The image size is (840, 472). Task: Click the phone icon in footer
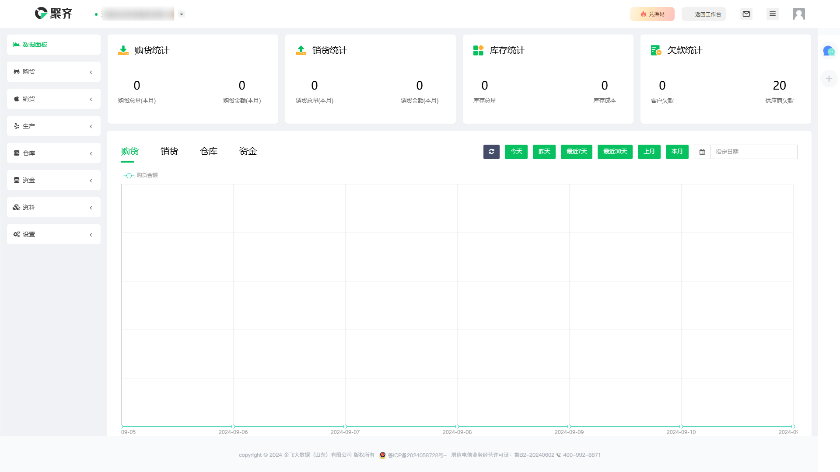pos(559,455)
